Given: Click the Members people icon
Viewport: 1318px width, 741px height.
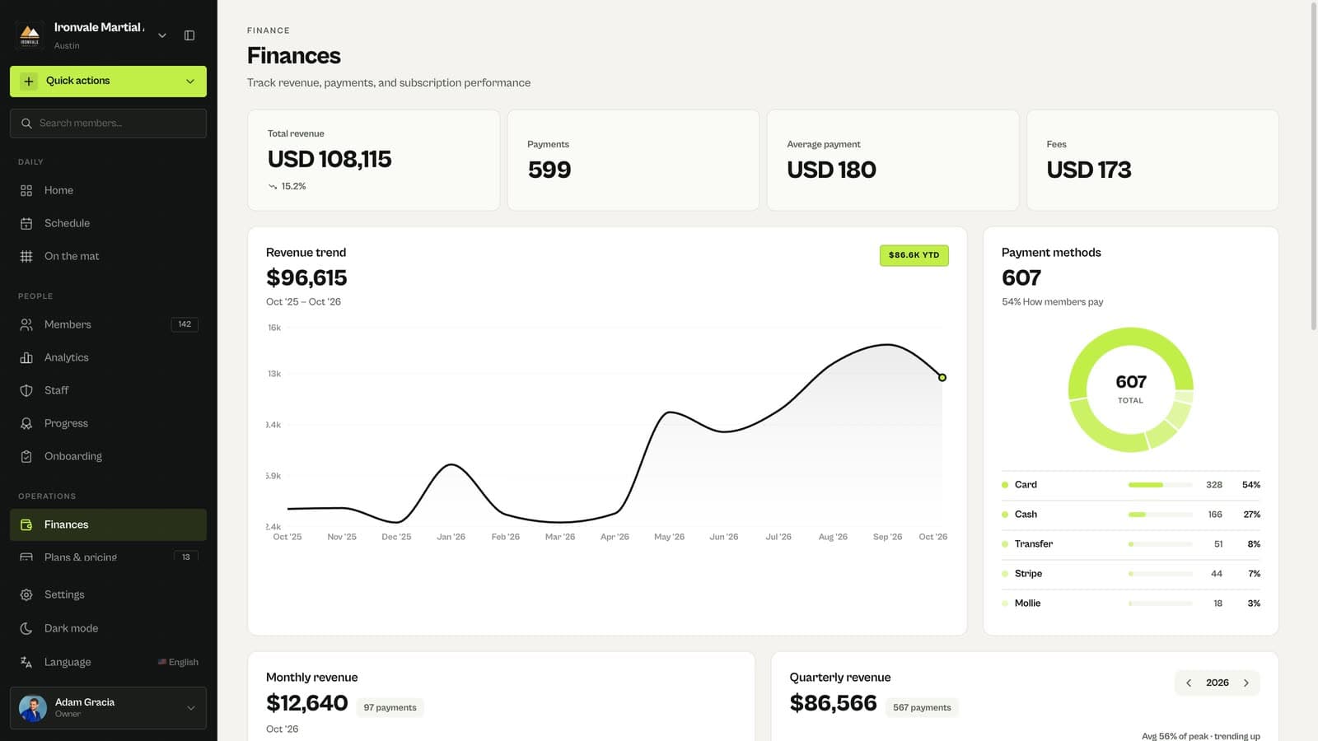Looking at the screenshot, I should click(26, 324).
